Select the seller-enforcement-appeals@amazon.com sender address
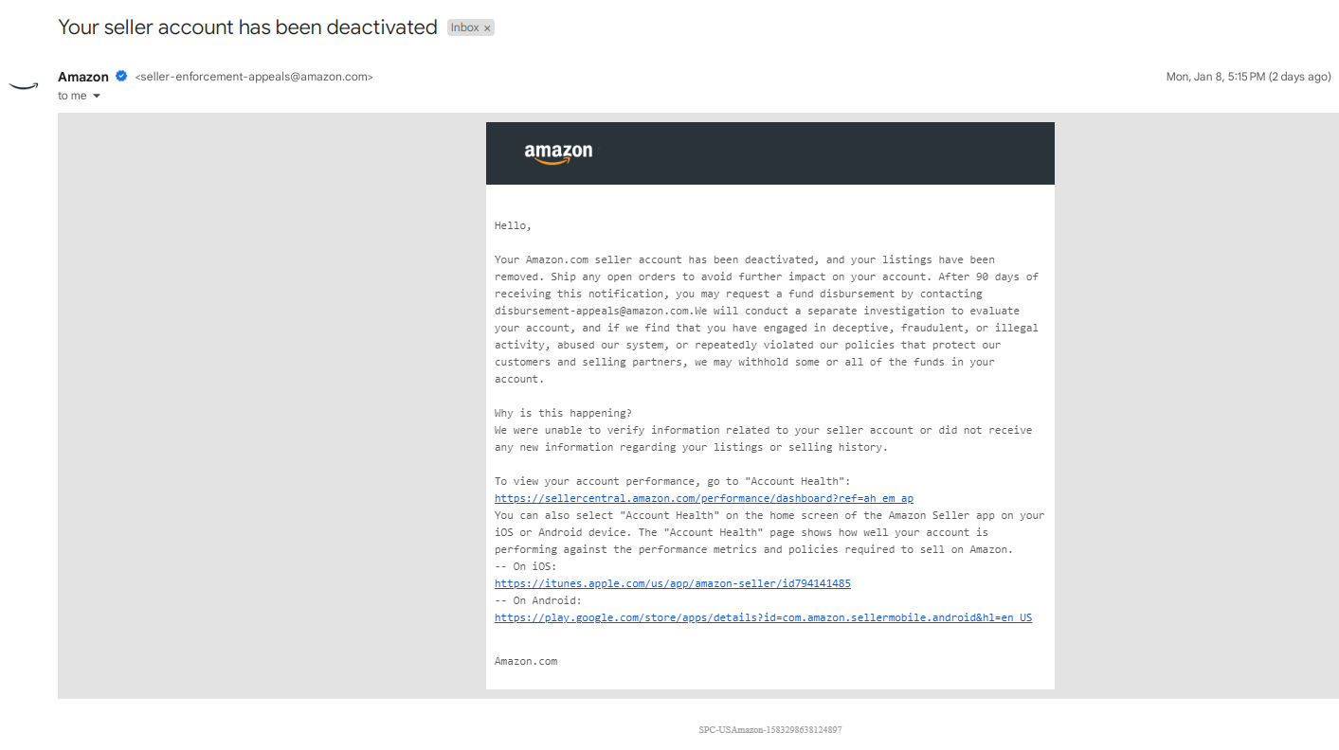The image size is (1339, 750). (x=254, y=77)
